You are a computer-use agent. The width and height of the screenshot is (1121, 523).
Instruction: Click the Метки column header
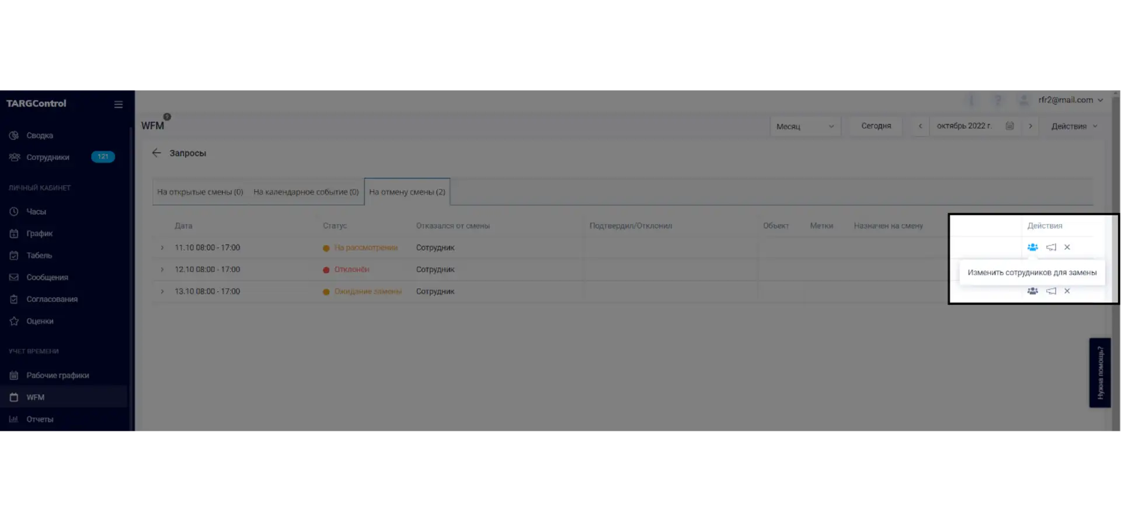coord(821,226)
